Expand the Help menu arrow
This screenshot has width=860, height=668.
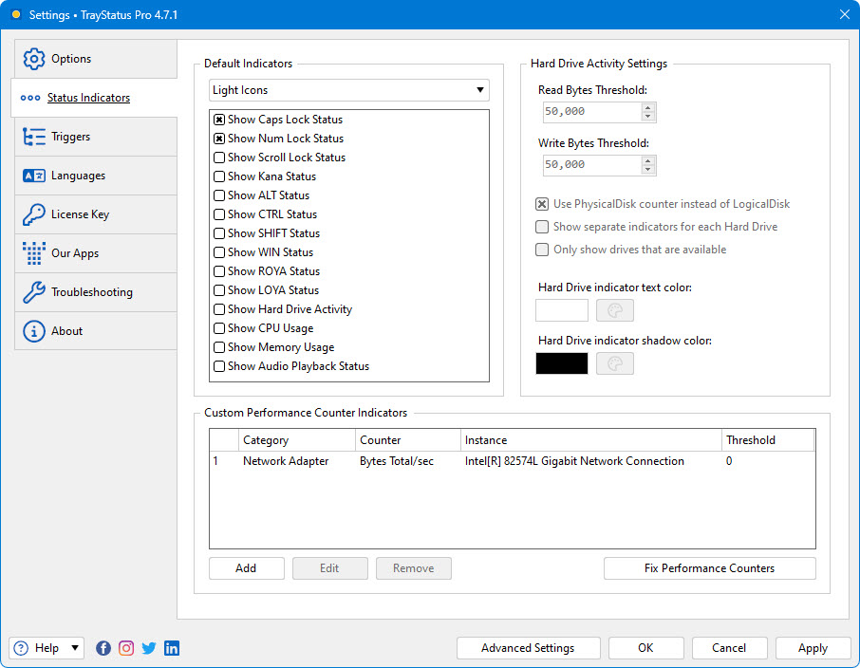(74, 648)
